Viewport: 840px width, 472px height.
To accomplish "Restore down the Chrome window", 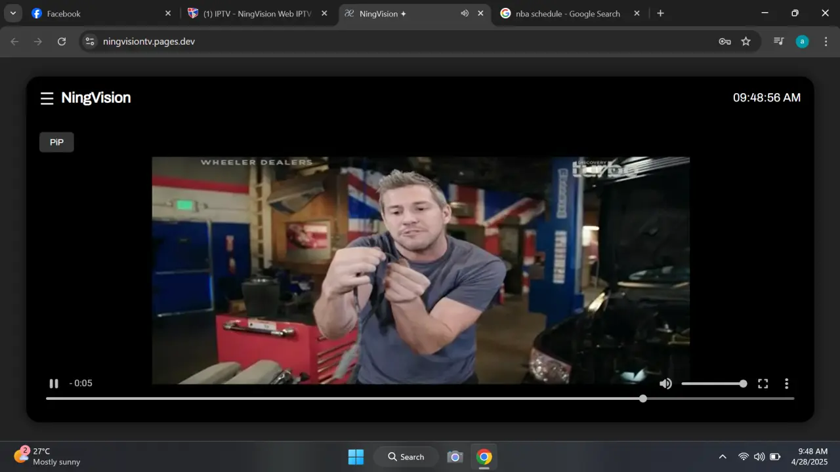I will (795, 13).
